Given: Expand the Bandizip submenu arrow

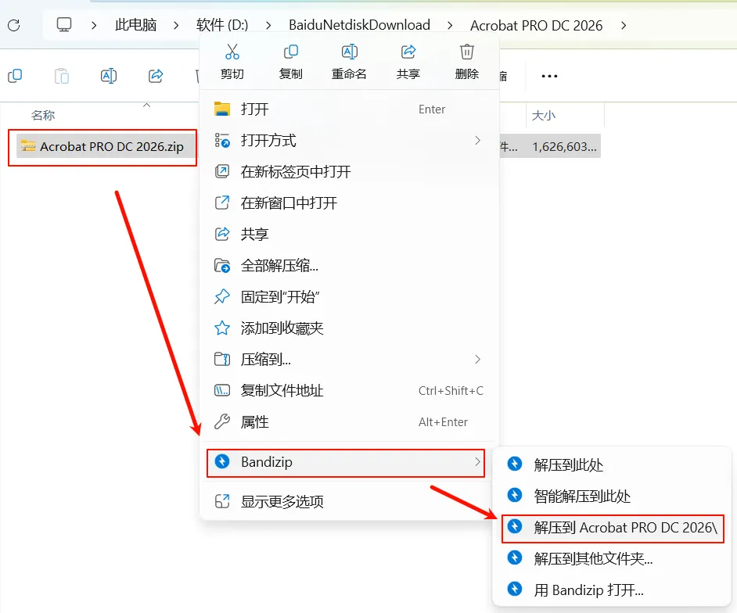Looking at the screenshot, I should 477,462.
